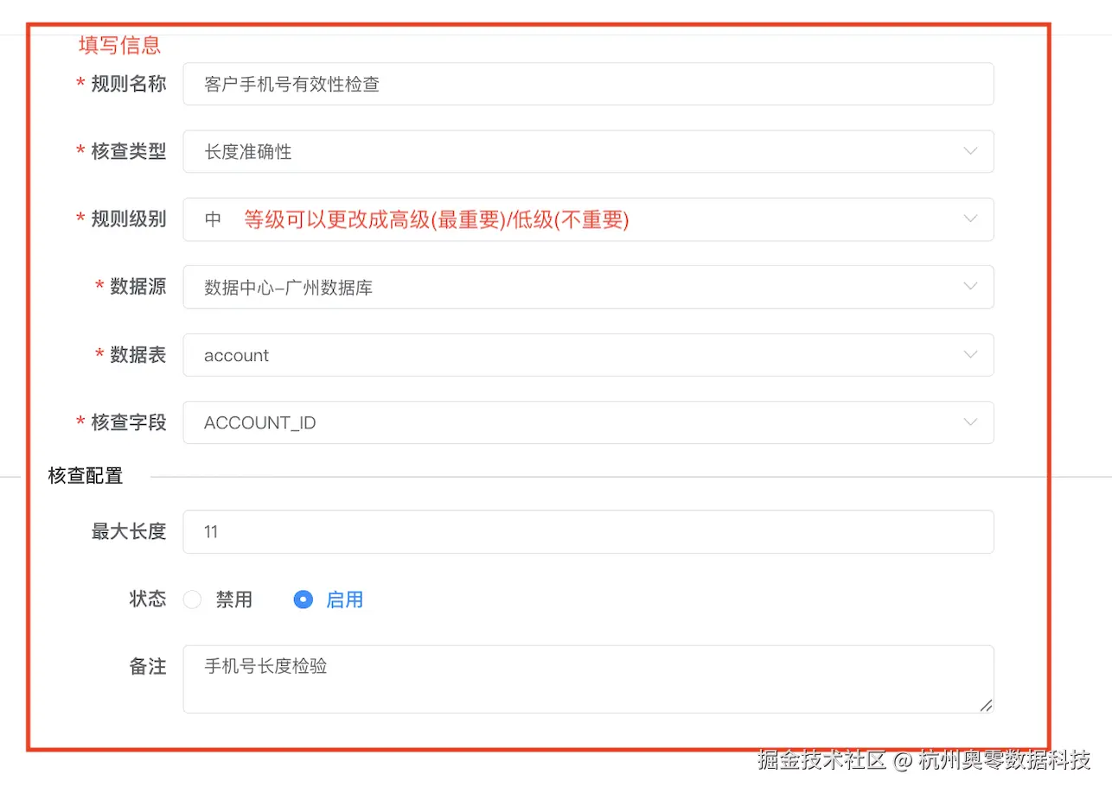Viewport: 1112px width, 793px height.
Task: Click the 核查配置 section label
Action: click(85, 475)
